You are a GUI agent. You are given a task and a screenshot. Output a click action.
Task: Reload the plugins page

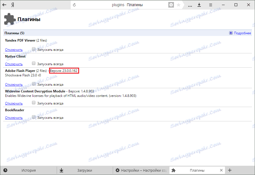tap(74, 5)
